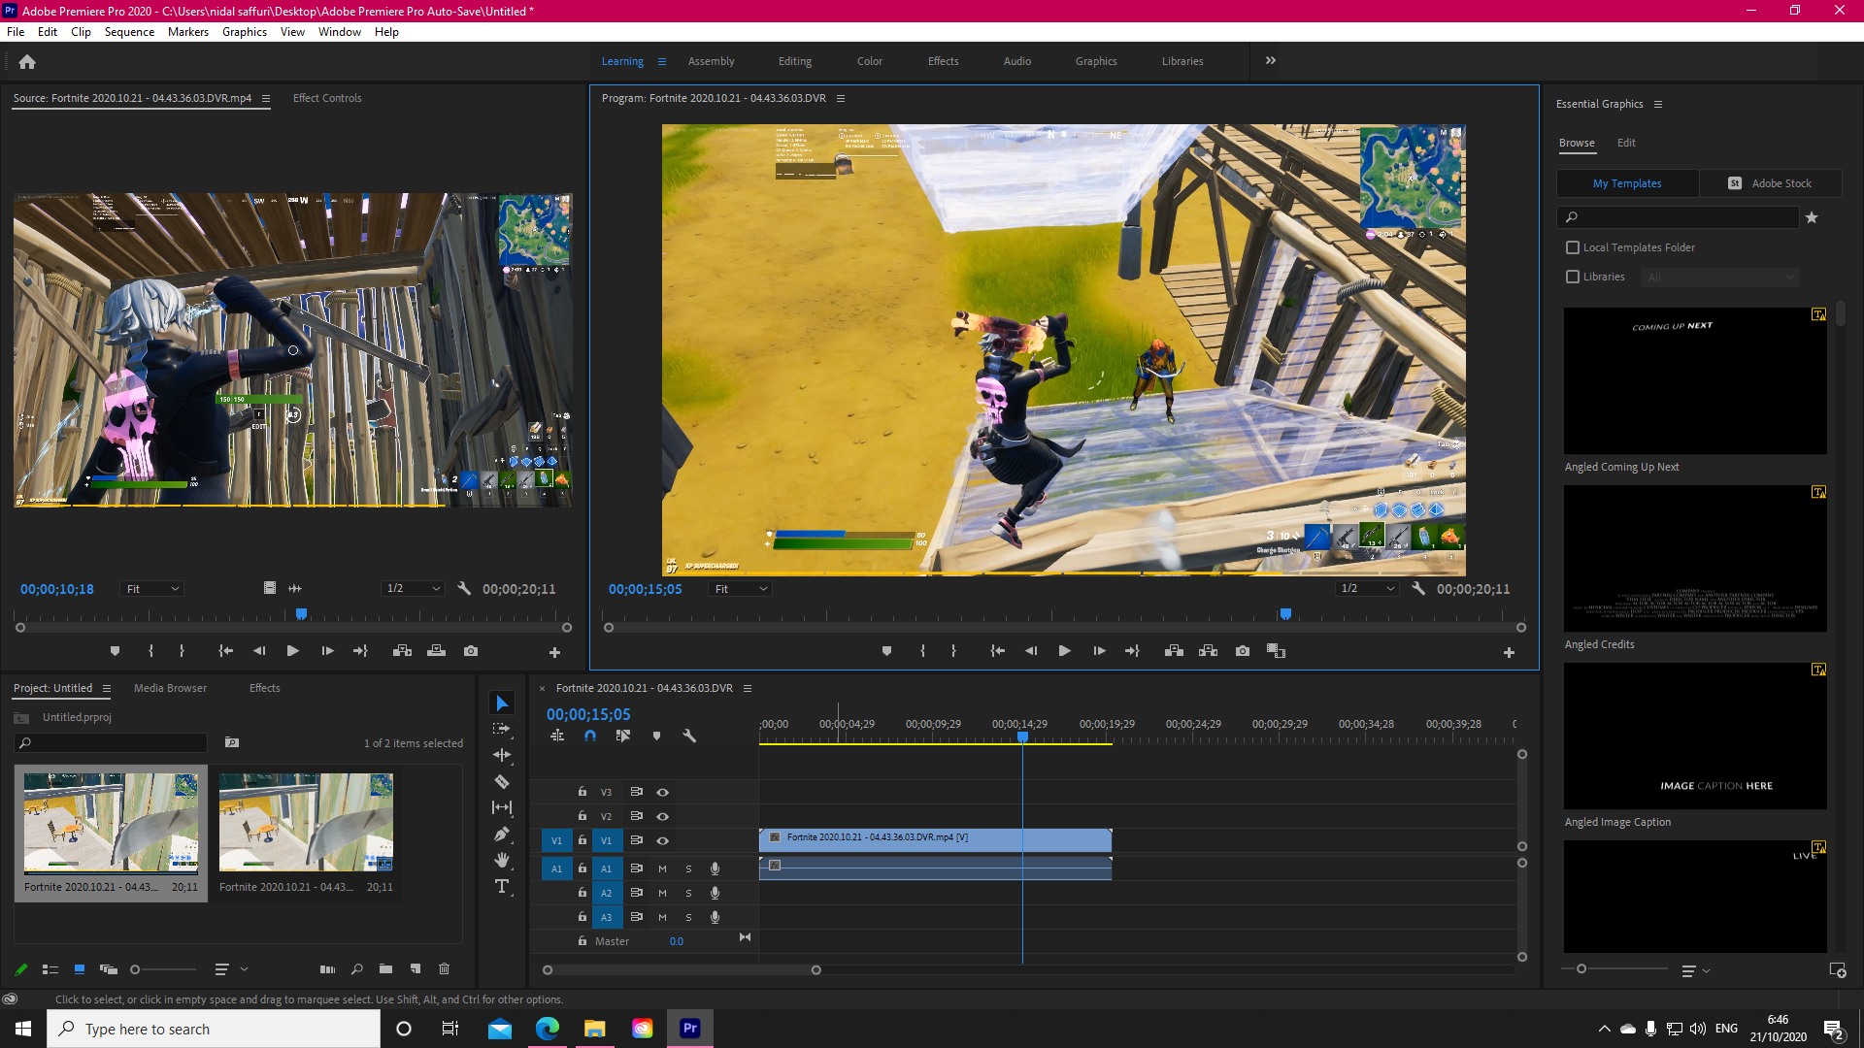Open the Fit zoom dropdown in Program Monitor
The image size is (1864, 1048).
[740, 588]
